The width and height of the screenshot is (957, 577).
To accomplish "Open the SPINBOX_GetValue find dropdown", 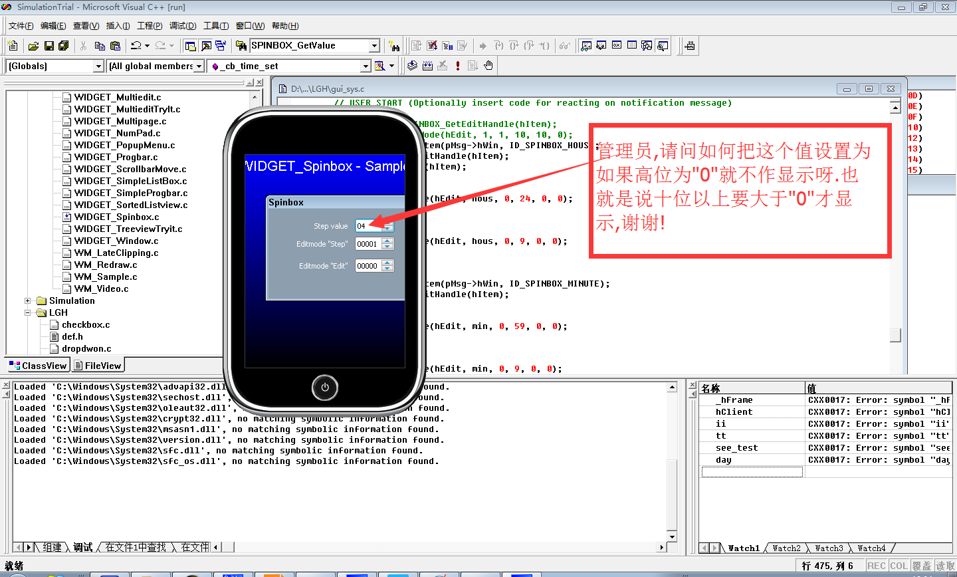I will point(375,46).
